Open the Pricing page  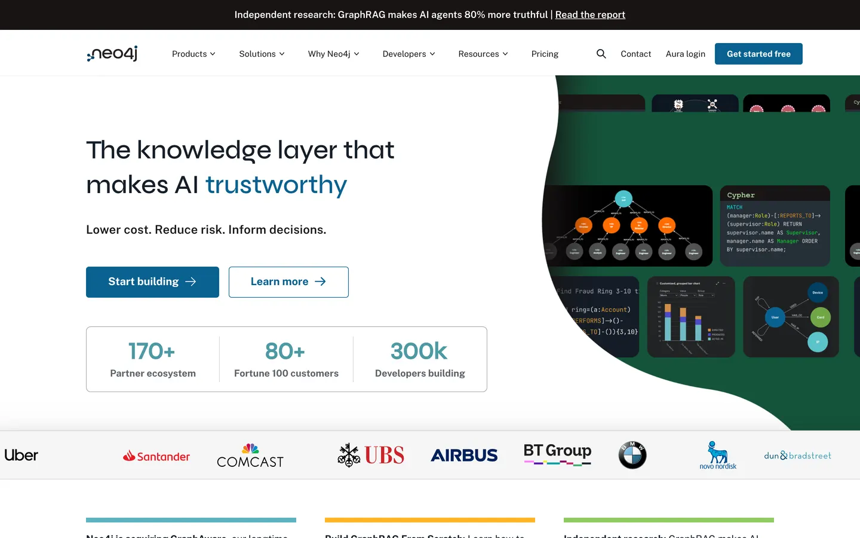click(545, 54)
